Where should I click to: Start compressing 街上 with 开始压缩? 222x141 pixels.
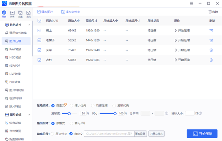pos(182,30)
